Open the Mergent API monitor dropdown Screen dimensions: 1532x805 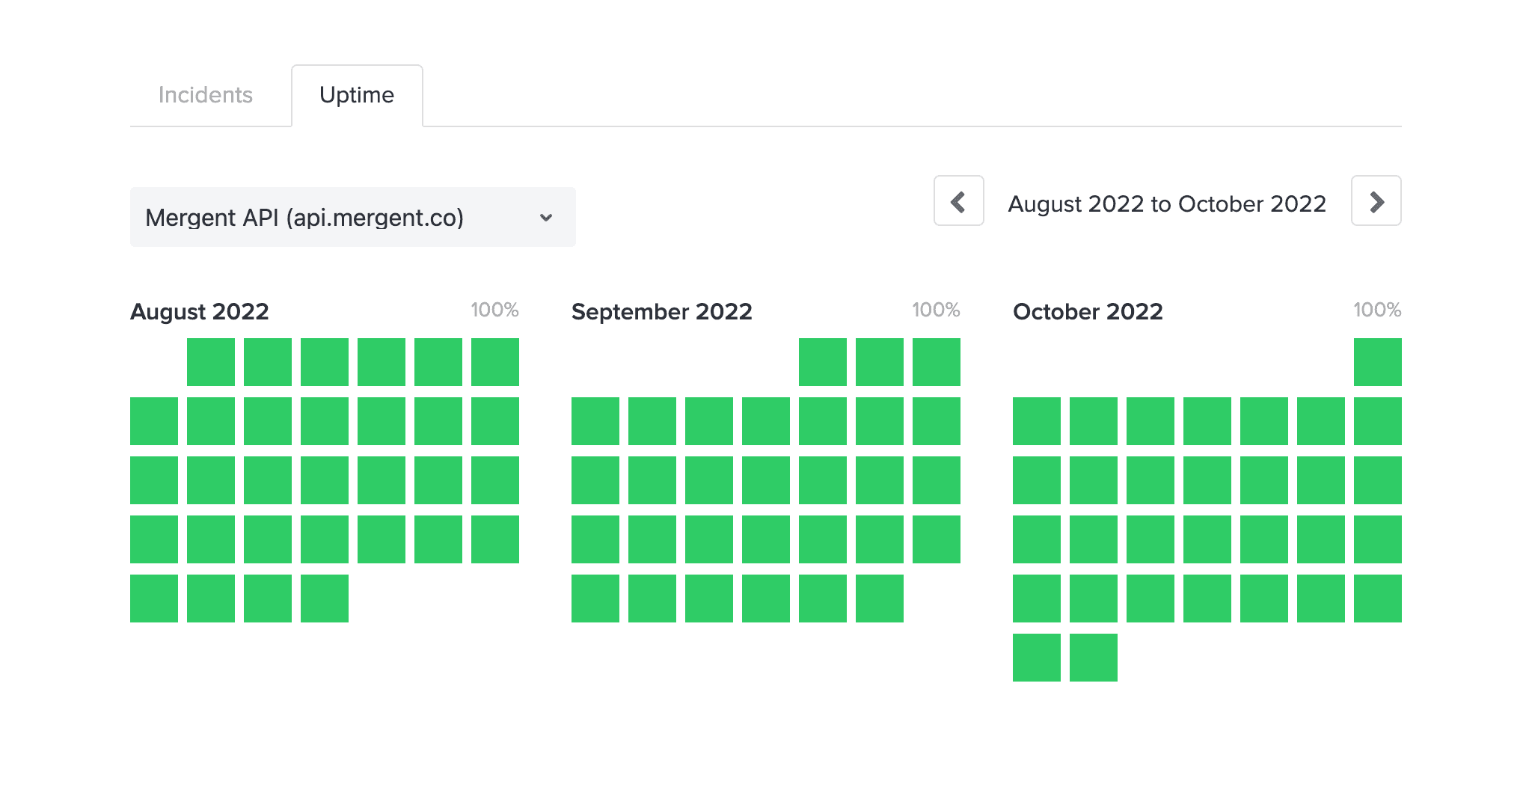pos(352,217)
